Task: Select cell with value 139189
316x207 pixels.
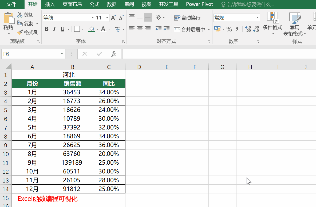Action: tap(73, 163)
